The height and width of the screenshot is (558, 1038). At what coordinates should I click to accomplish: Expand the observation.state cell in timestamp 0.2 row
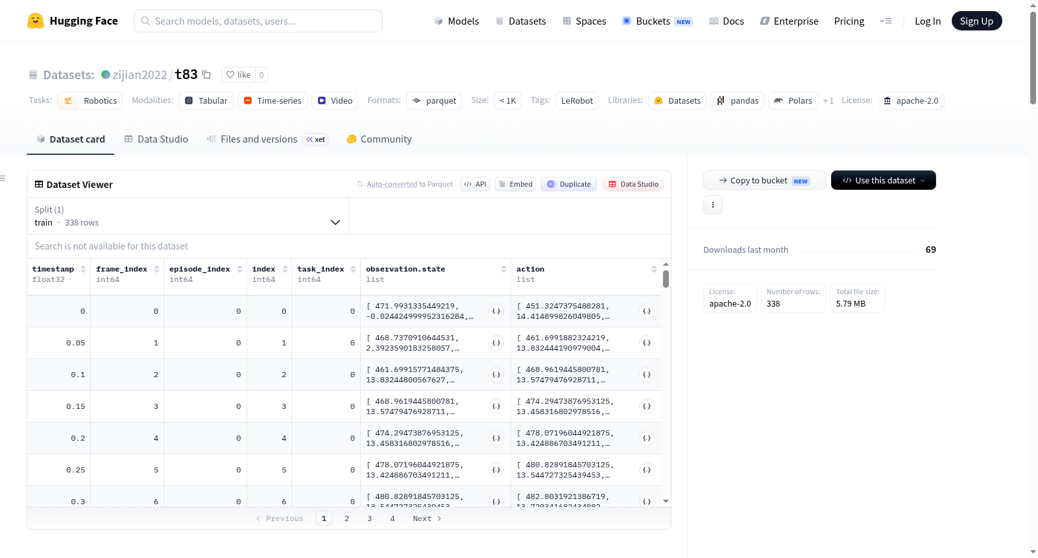click(496, 438)
